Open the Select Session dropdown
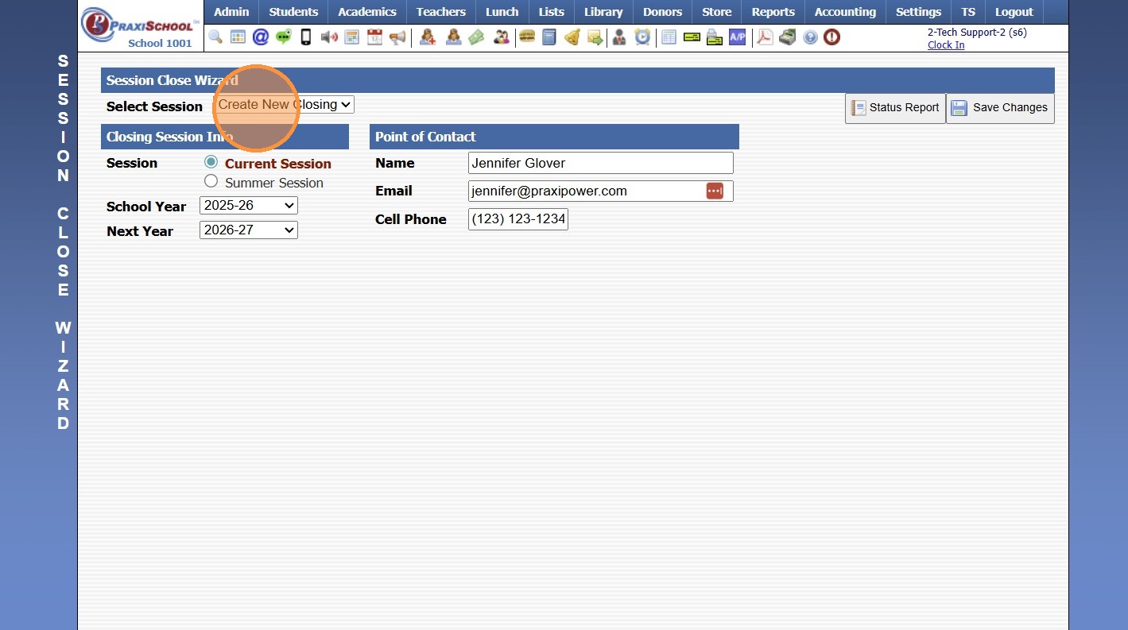 (285, 104)
